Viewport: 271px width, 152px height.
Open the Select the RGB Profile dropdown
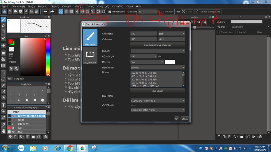click(158, 101)
